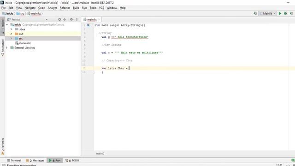This screenshot has height=166, width=295.
Task: Open the Navigate menu
Action: (x=30, y=8)
